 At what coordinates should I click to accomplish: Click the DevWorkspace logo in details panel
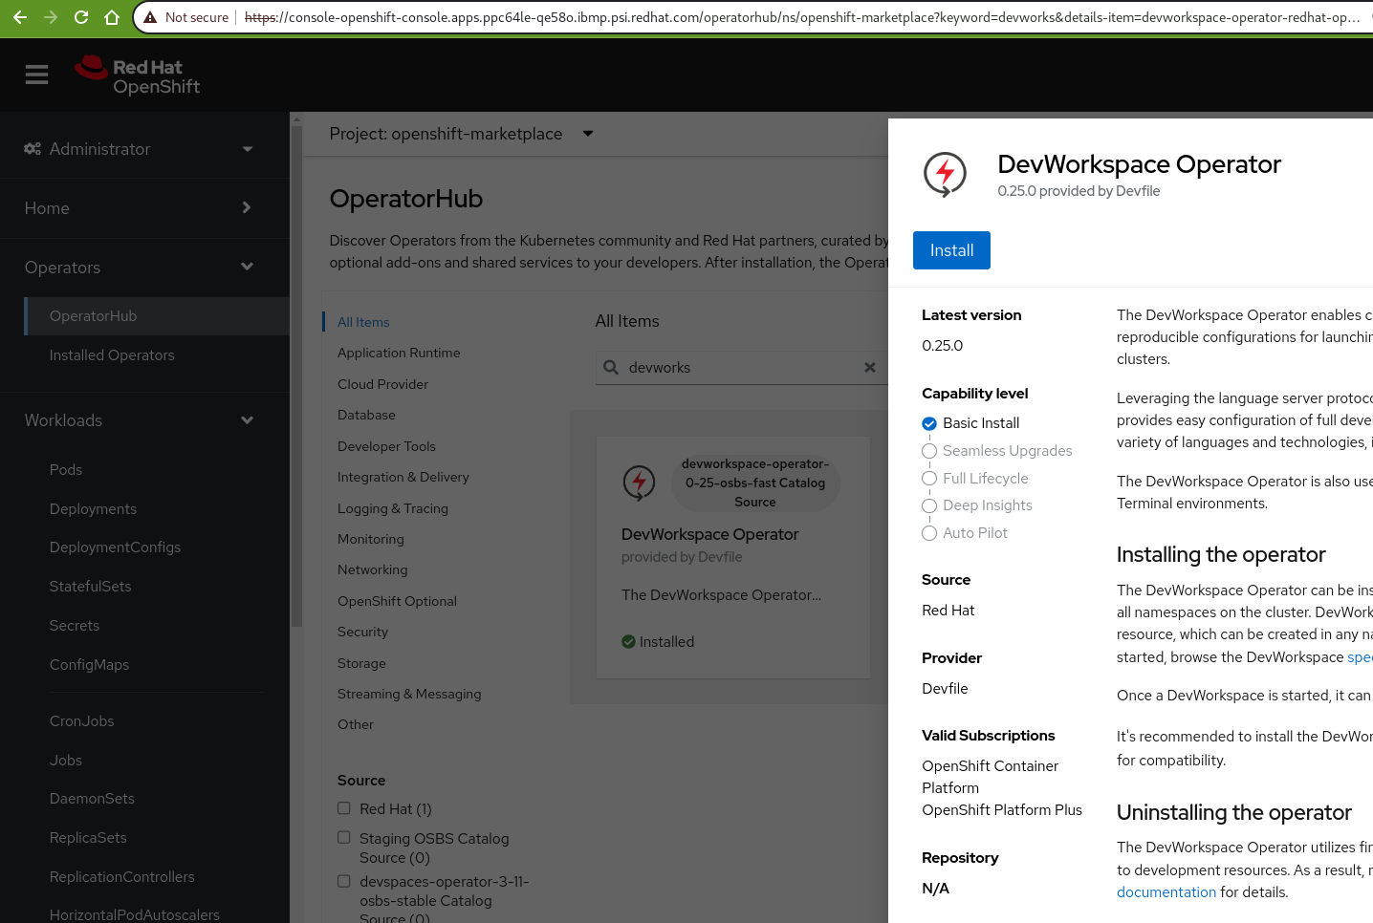945,175
